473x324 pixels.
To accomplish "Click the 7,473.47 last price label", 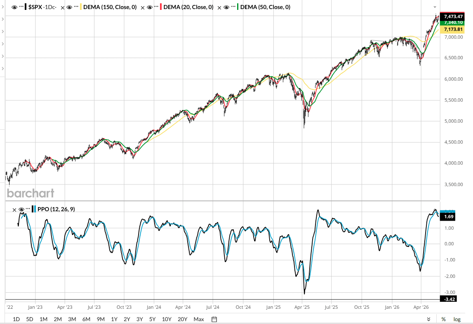I will pyautogui.click(x=453, y=16).
